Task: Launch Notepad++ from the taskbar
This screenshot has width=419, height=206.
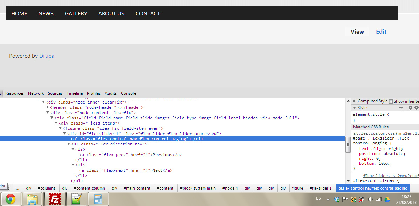Action: coord(76,199)
